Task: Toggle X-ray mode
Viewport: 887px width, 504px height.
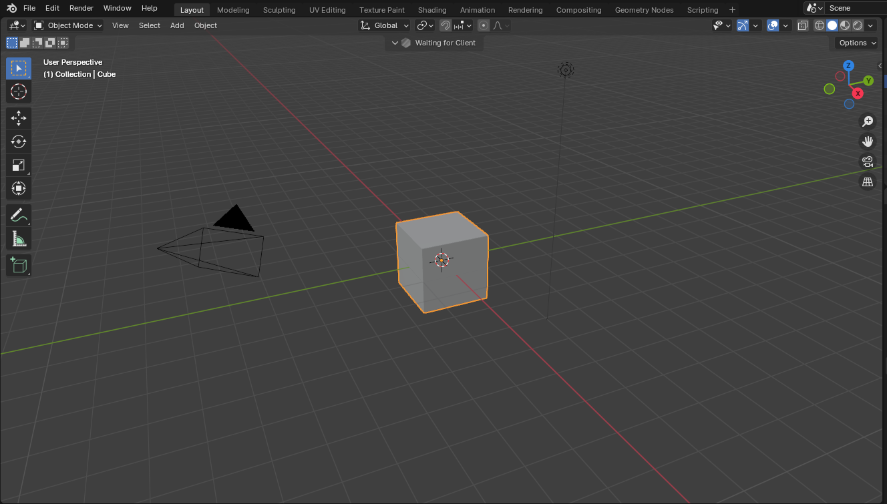Action: coord(803,25)
